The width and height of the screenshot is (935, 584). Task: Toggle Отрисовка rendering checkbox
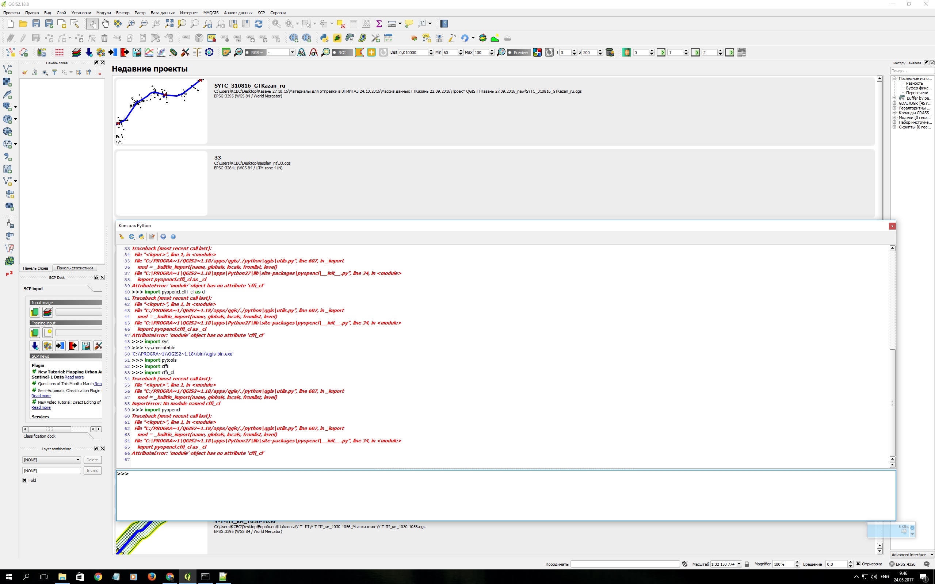pyautogui.click(x=858, y=564)
